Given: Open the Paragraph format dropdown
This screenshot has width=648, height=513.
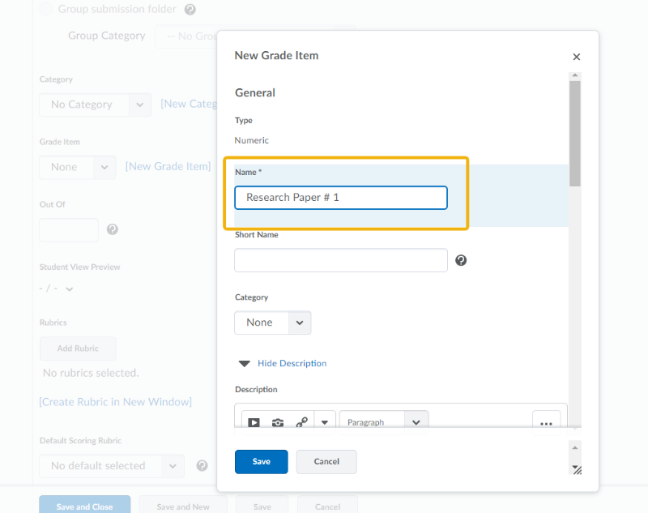Looking at the screenshot, I should coord(384,422).
